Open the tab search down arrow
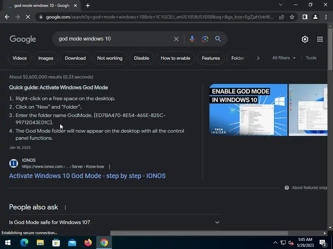Image resolution: width=333 pixels, height=249 pixels. (281, 5)
